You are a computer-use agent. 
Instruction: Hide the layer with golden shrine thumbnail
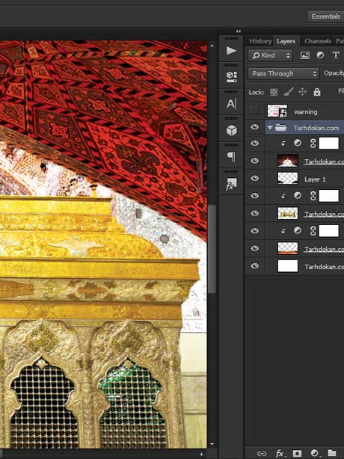coord(255,213)
